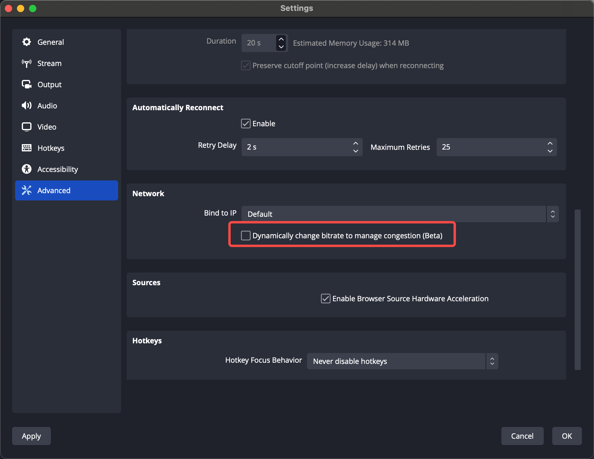Disable Browser Source Hardware Acceleration
The height and width of the screenshot is (459, 594).
(x=325, y=299)
